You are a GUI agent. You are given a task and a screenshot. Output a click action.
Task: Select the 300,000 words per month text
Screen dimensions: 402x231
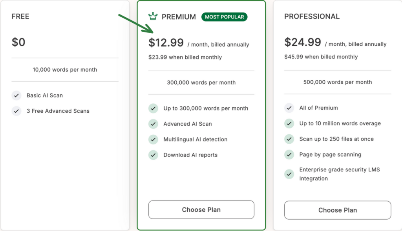coord(201,83)
